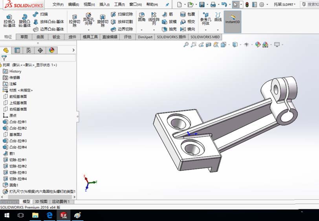This screenshot has height=221, width=319.
Task: Open the ConfigurationManager tab icon
Action: [x=28, y=50]
